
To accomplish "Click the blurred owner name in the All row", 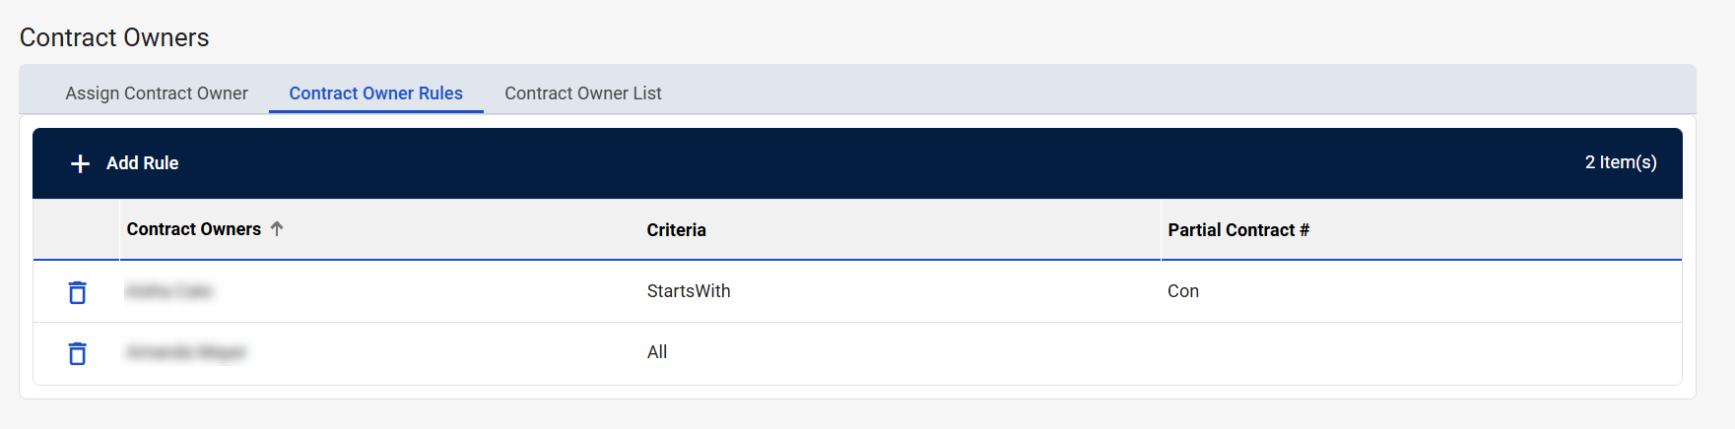I will tap(186, 352).
